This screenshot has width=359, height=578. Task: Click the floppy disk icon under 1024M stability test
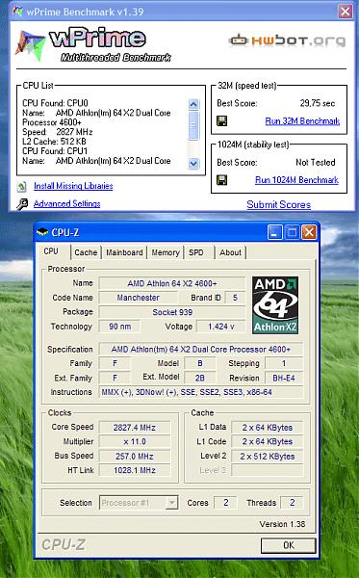pyautogui.click(x=222, y=180)
